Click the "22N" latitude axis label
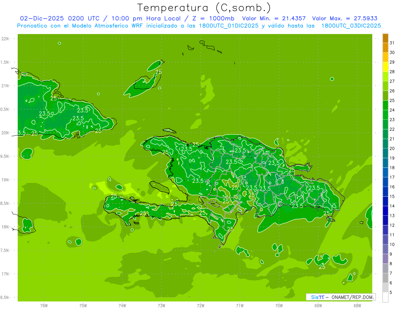Image resolution: width=401 pixels, height=310 pixels. tap(6, 39)
